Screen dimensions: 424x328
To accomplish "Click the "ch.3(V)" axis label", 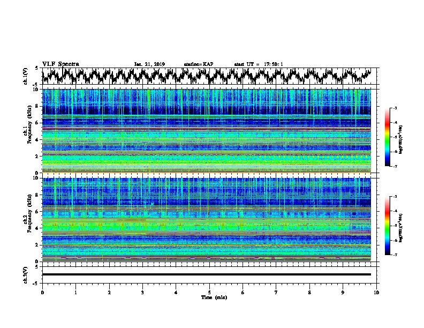I will click(26, 275).
